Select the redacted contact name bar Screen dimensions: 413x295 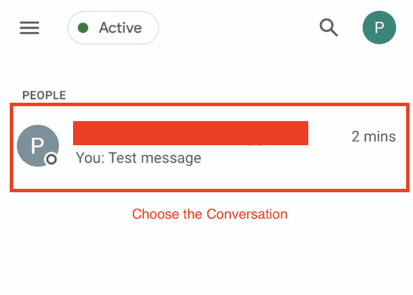coord(191,133)
